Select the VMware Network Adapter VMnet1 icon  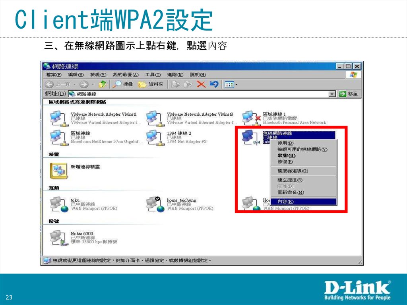pos(59,119)
